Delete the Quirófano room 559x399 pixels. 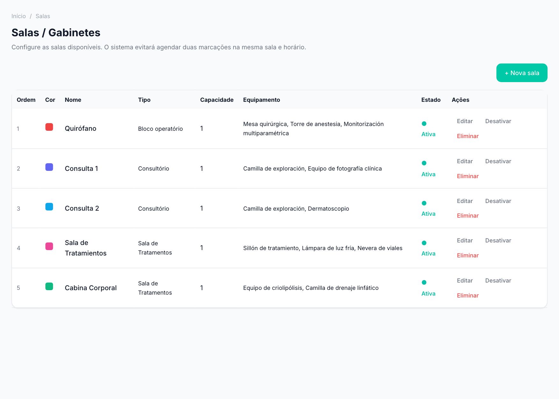pyautogui.click(x=468, y=136)
